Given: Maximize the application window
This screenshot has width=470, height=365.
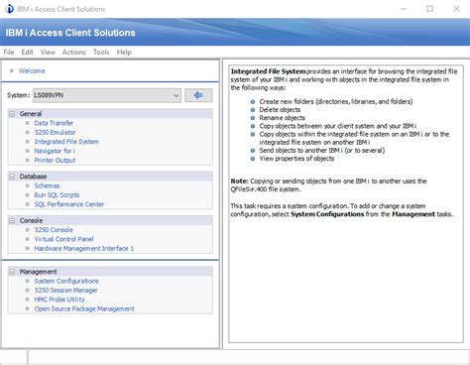Looking at the screenshot, I should point(429,9).
